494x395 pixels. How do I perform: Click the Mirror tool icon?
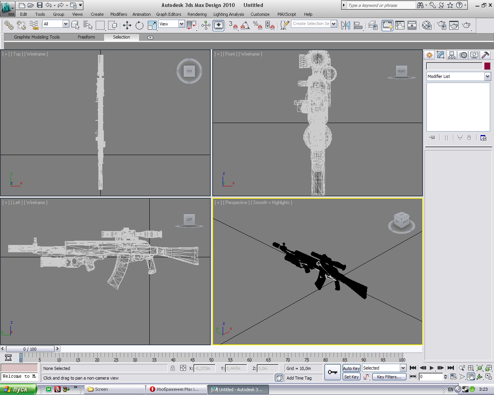pyautogui.click(x=345, y=25)
